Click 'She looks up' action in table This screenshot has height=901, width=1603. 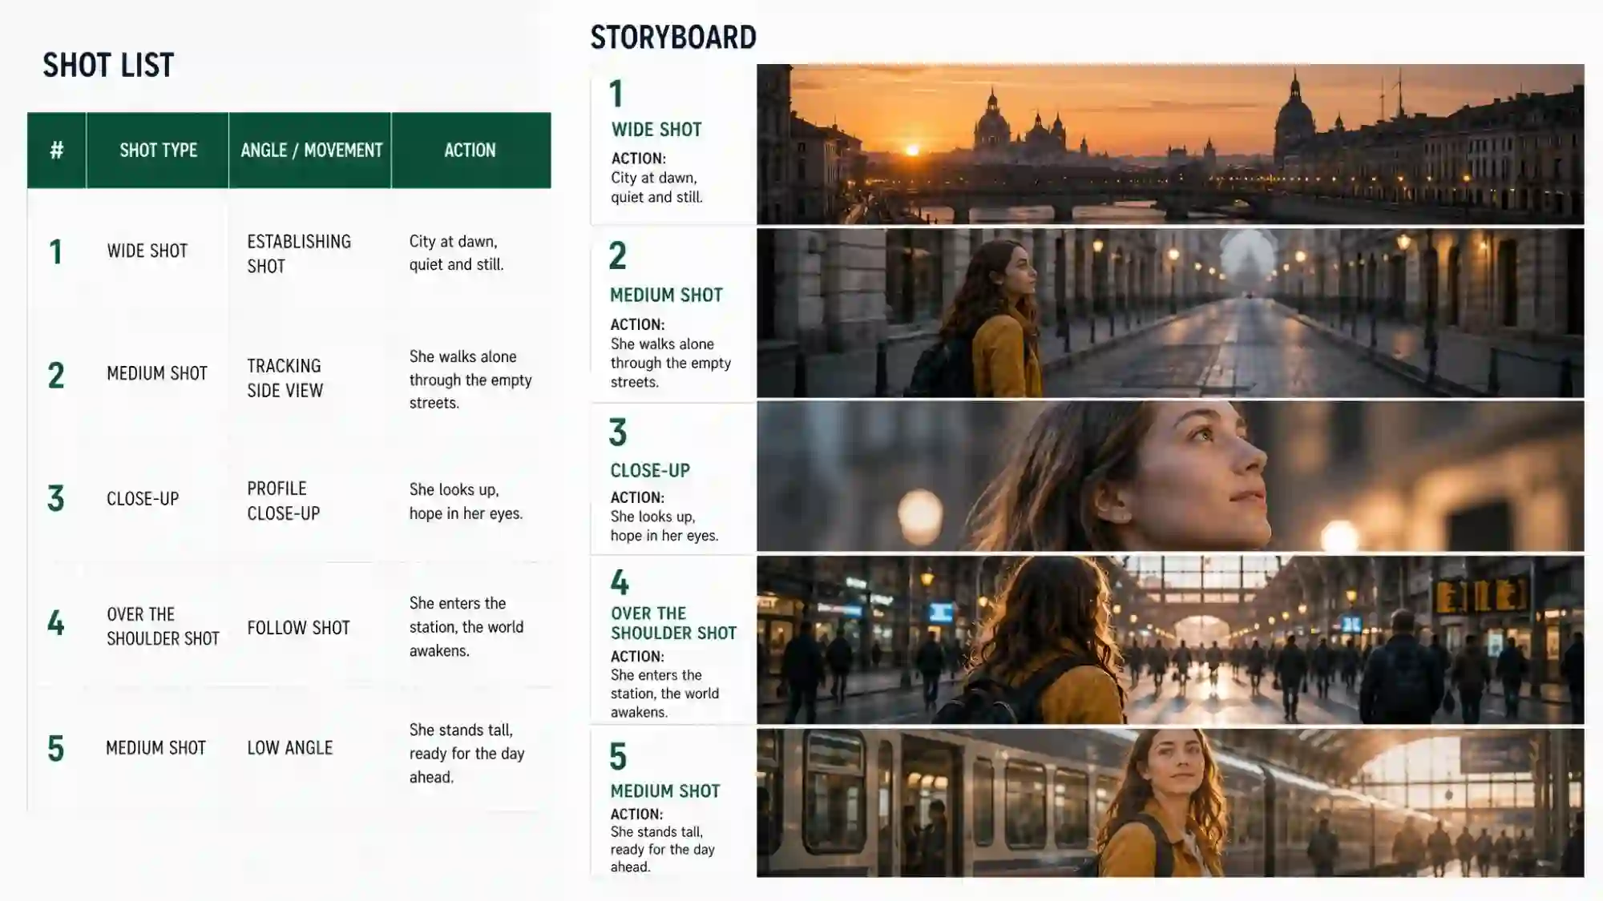(x=466, y=501)
